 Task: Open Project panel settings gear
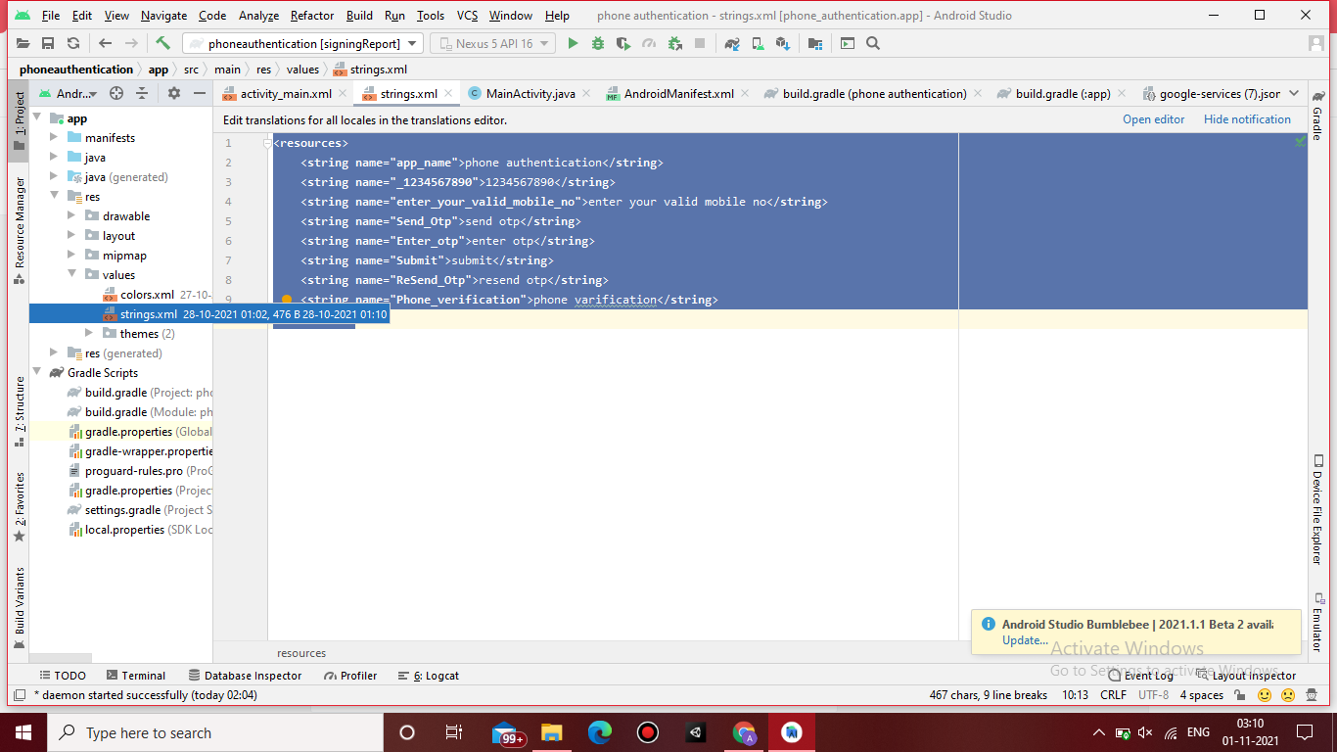tap(174, 93)
